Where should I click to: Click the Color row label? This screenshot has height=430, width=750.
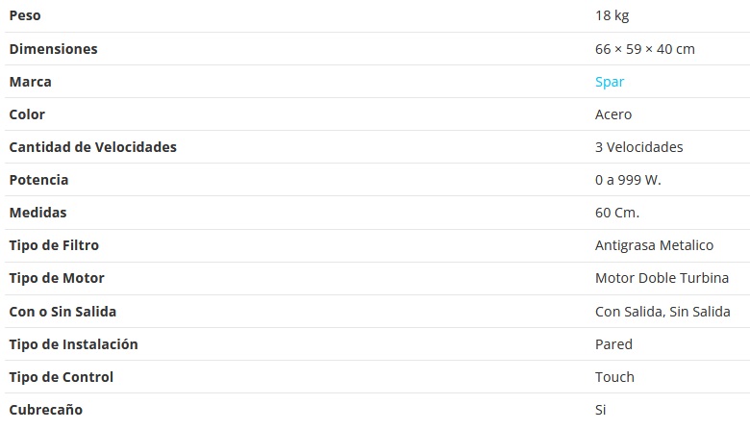(x=27, y=114)
